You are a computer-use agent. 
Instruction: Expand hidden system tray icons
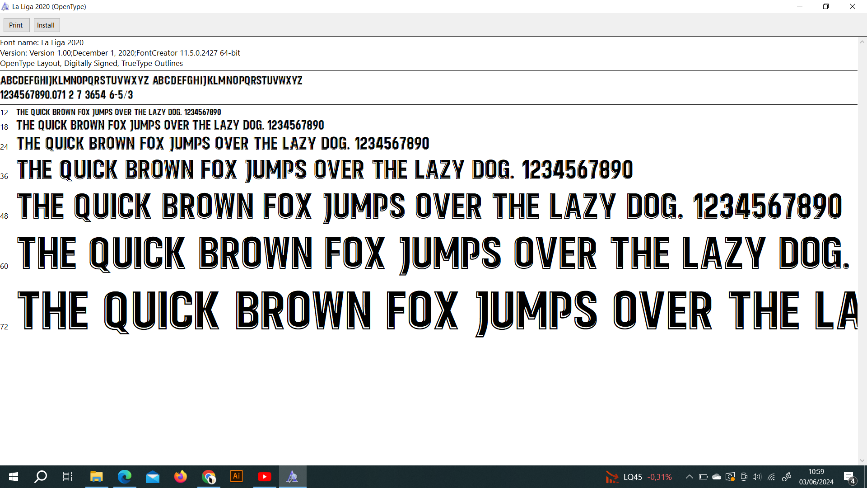click(x=689, y=477)
